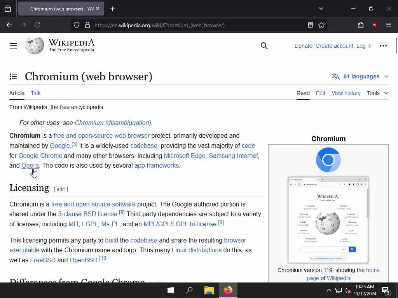The width and height of the screenshot is (398, 298).
Task: Follow the infobox Wikipedia link
Action: click(339, 278)
